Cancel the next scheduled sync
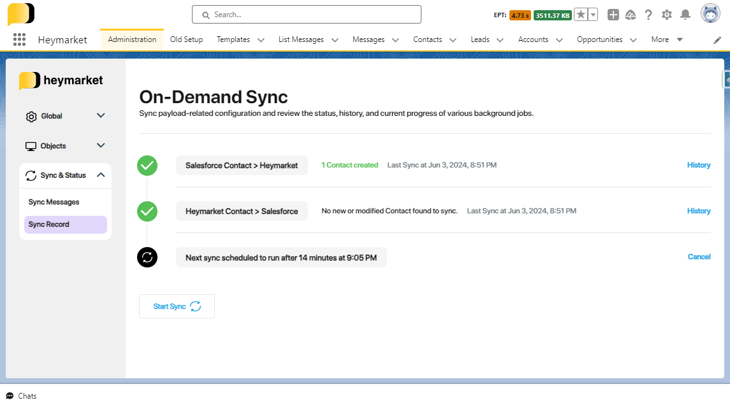Viewport: 730px width, 405px height. tap(699, 257)
